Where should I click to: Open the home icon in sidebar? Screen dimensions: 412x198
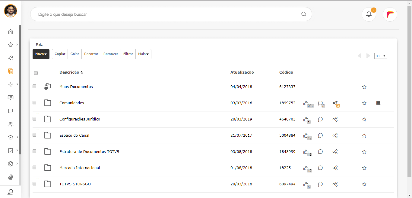pos(11,32)
